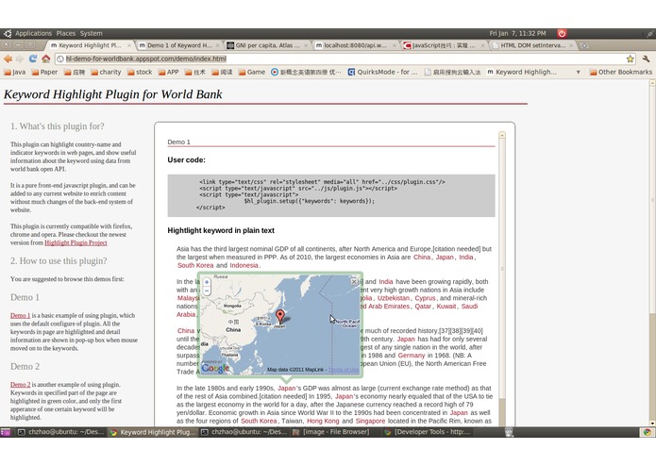Click highlighted keyword Germany

(x=412, y=356)
